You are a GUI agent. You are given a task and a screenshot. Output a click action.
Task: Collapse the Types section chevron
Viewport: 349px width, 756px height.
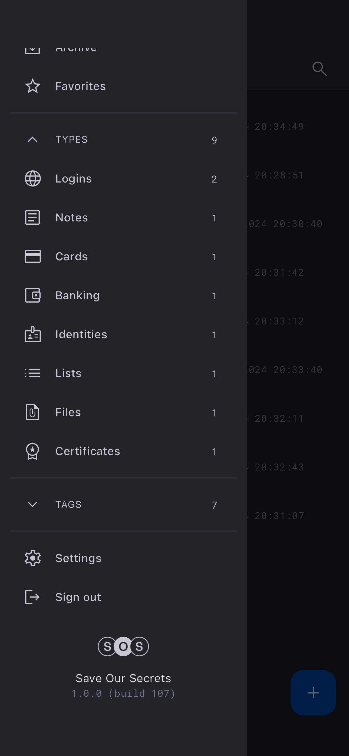[x=33, y=140]
